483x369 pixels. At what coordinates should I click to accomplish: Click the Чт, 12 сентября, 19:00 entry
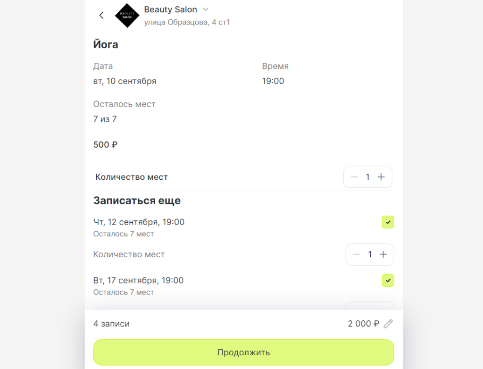[139, 222]
